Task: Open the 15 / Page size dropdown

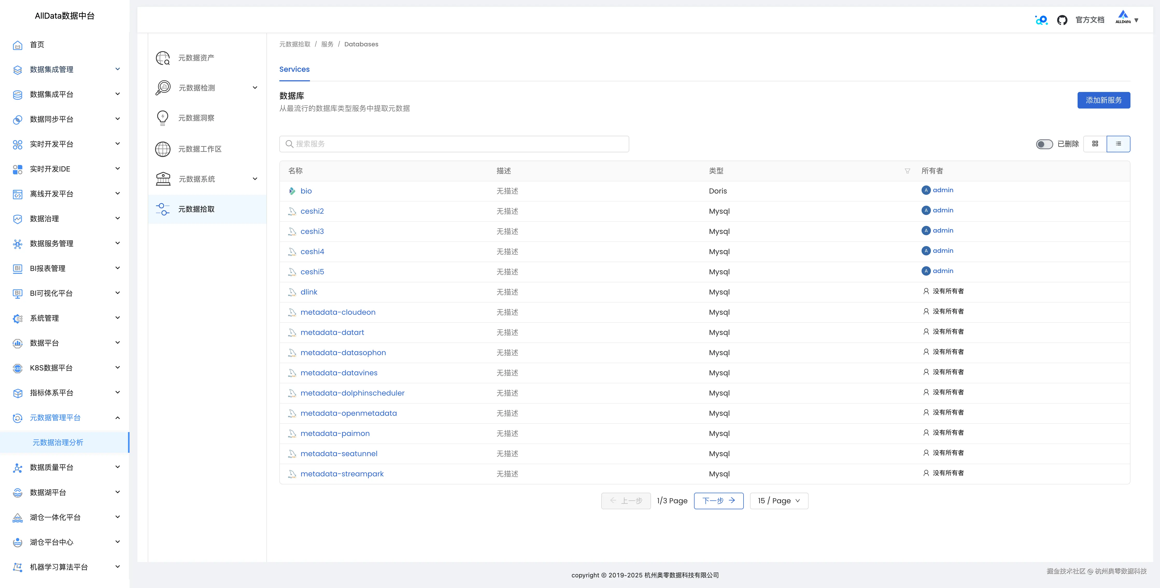Action: pyautogui.click(x=779, y=501)
